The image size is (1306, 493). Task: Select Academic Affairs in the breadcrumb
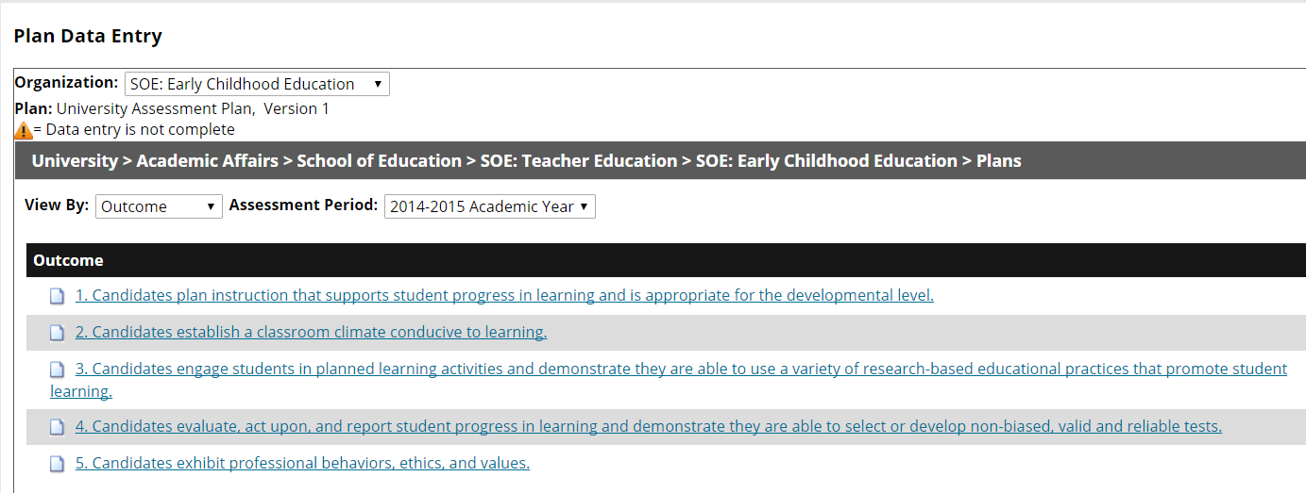click(207, 161)
